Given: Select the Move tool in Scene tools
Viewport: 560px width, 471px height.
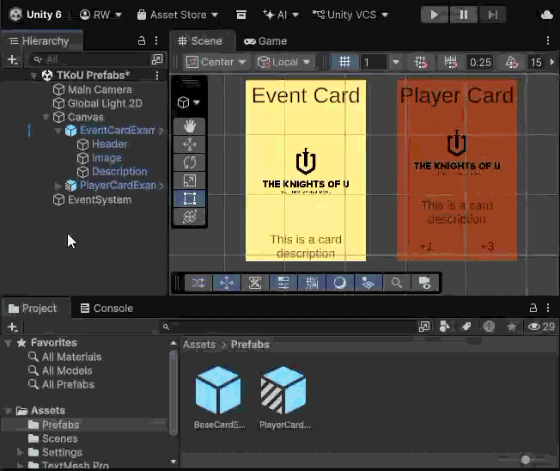Looking at the screenshot, I should (189, 144).
